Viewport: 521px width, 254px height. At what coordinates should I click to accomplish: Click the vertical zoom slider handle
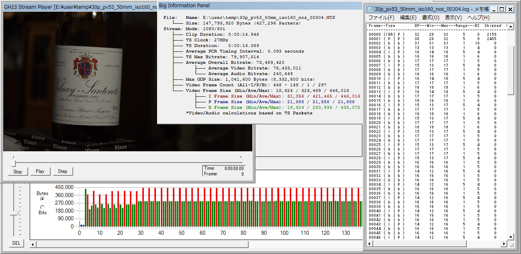click(14, 213)
